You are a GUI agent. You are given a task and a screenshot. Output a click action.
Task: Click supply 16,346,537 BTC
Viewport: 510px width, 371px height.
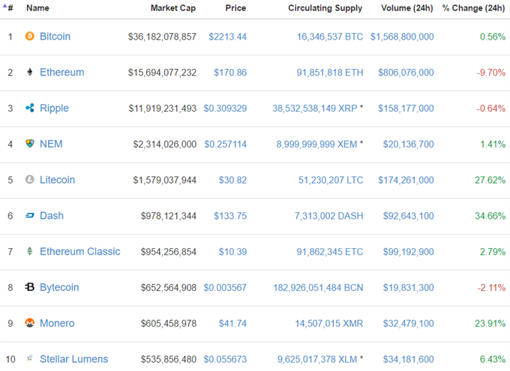[330, 37]
